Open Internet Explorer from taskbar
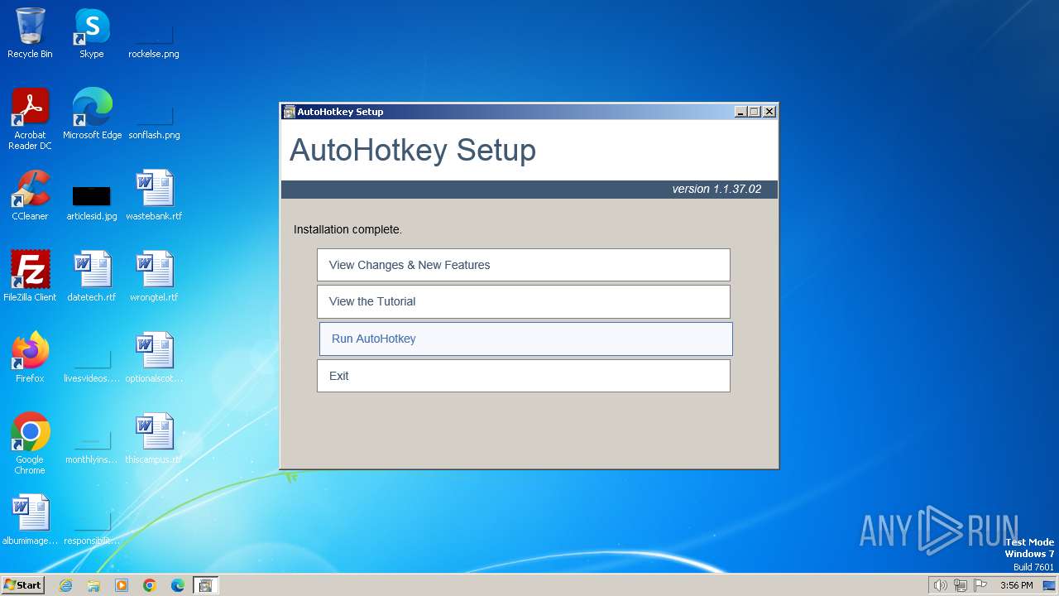Image resolution: width=1059 pixels, height=596 pixels. (x=65, y=585)
